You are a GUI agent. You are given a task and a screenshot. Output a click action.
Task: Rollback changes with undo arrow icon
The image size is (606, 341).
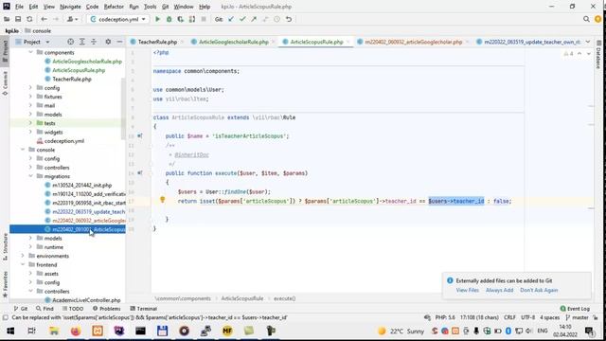(289, 19)
